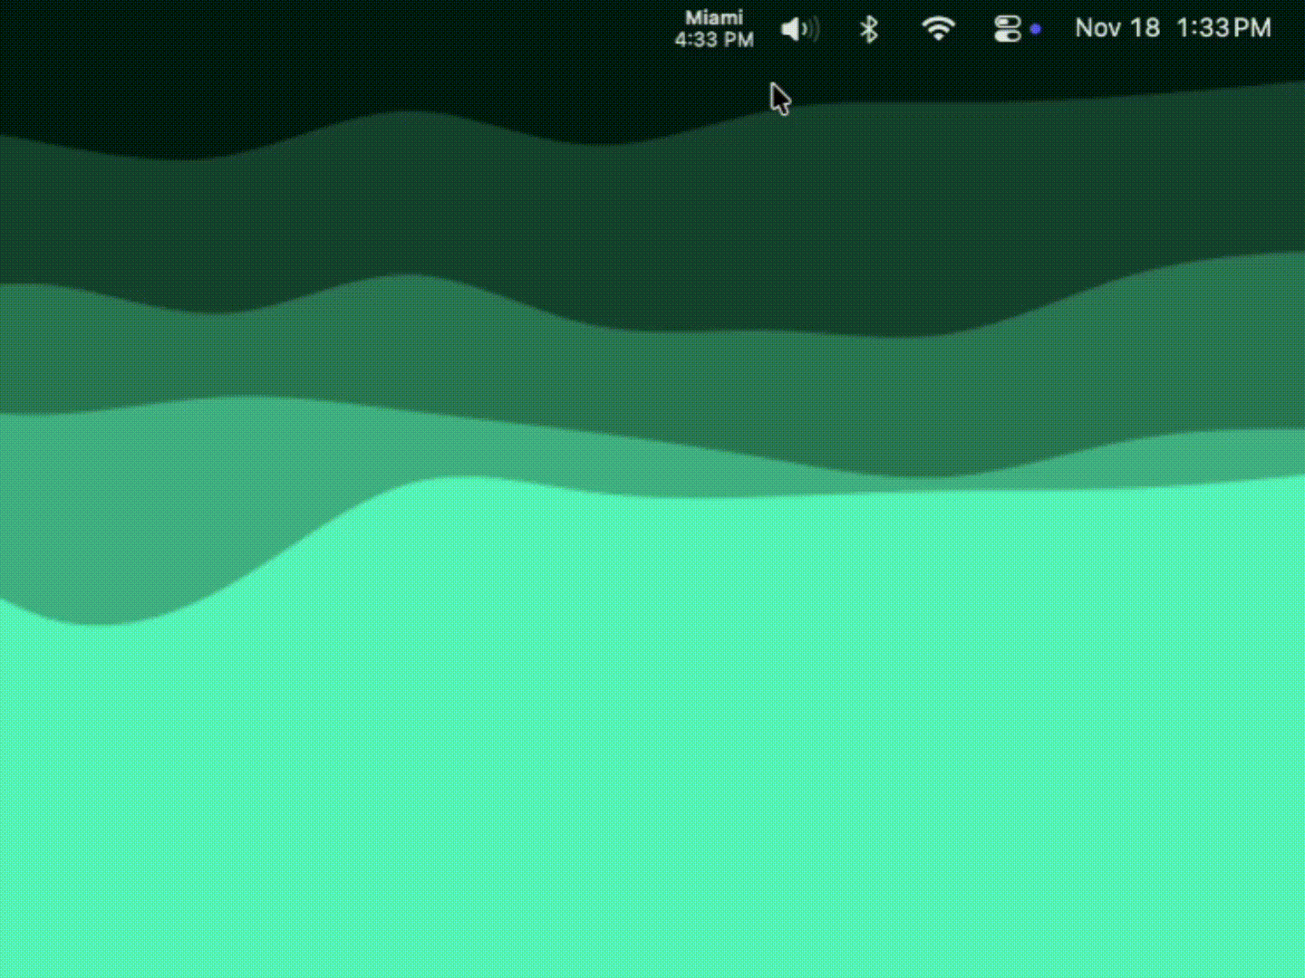Click the purple privacy indicator dot
1305x978 pixels.
point(1036,29)
